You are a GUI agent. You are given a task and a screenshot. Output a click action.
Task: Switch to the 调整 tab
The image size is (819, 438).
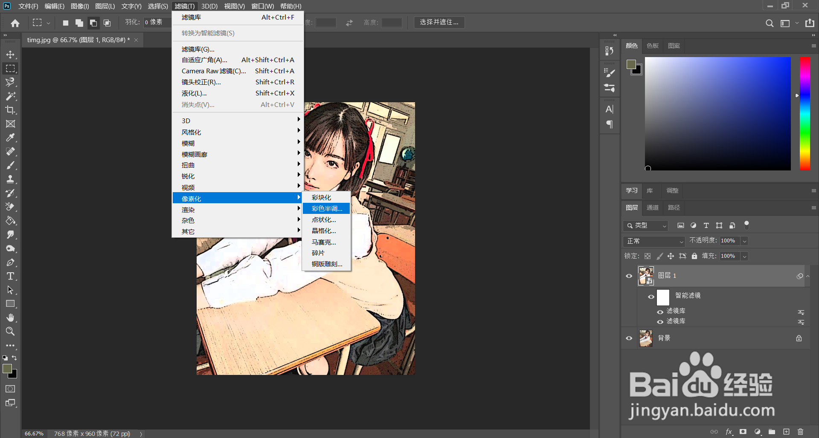pyautogui.click(x=672, y=190)
